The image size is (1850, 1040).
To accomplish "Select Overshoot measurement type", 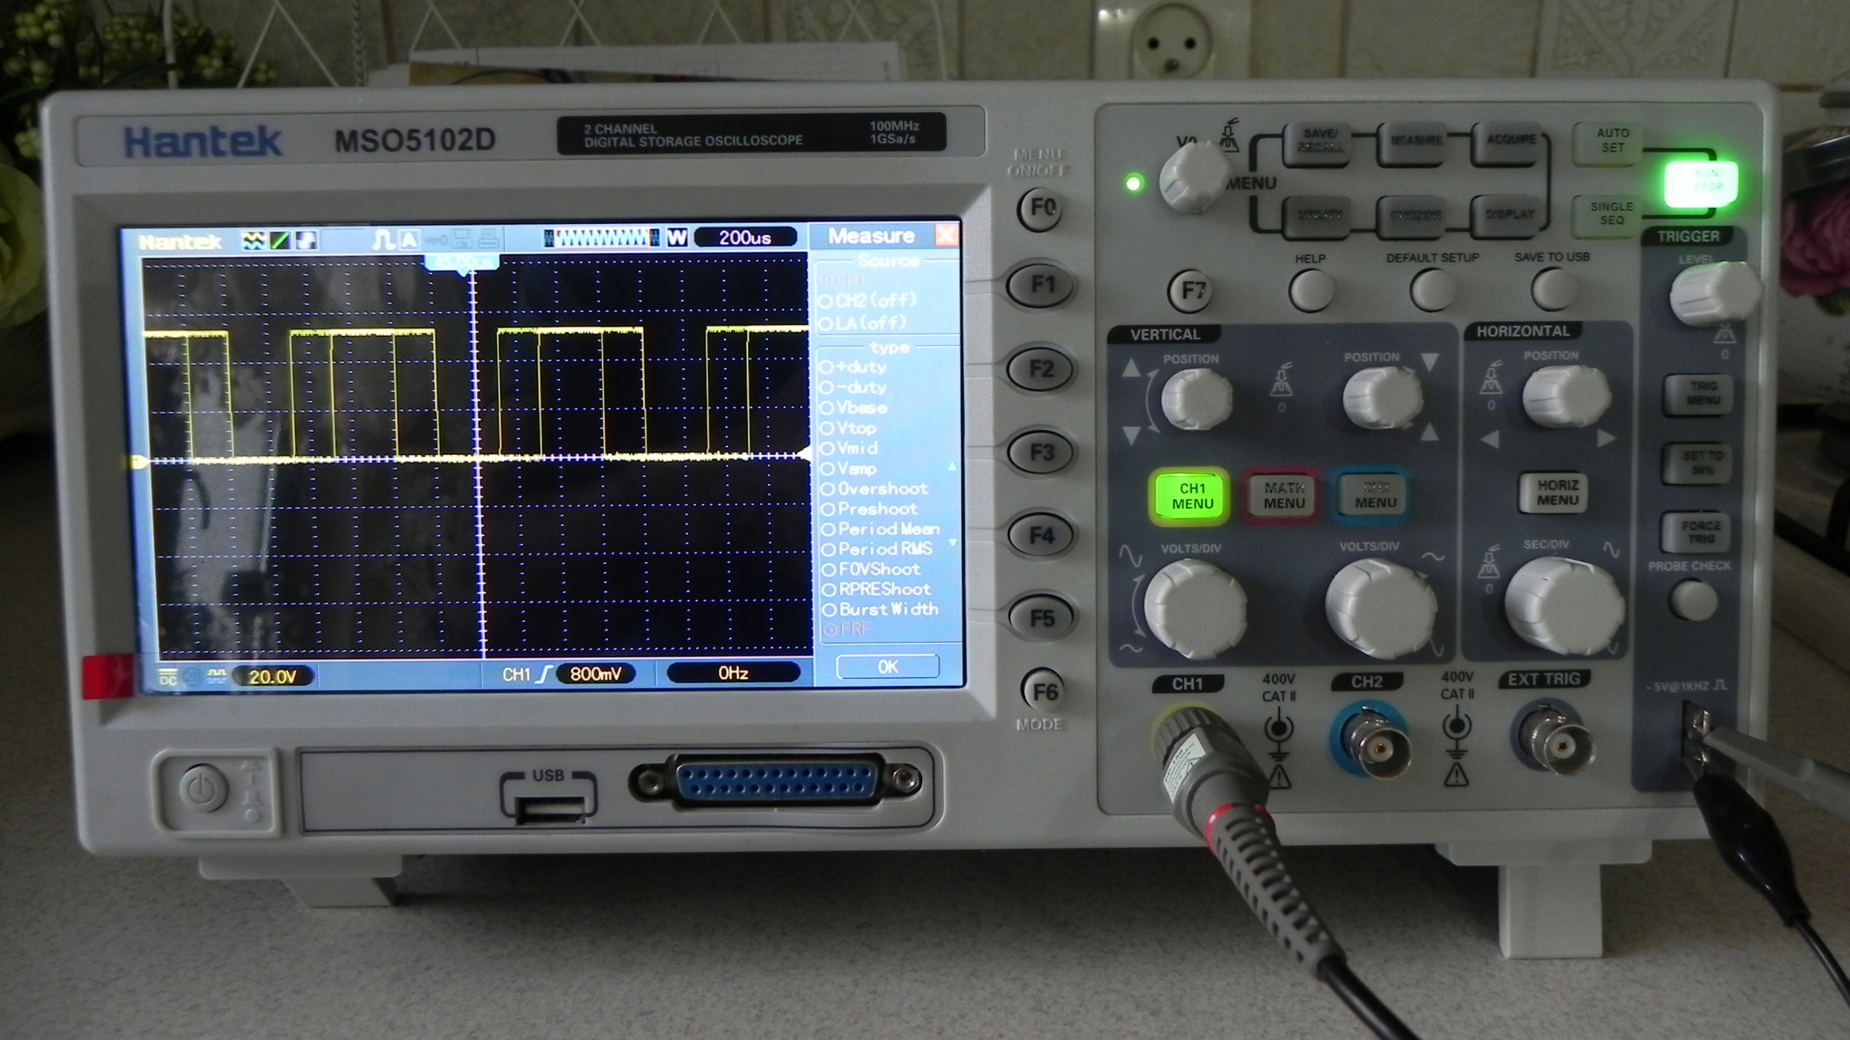I will click(x=874, y=489).
